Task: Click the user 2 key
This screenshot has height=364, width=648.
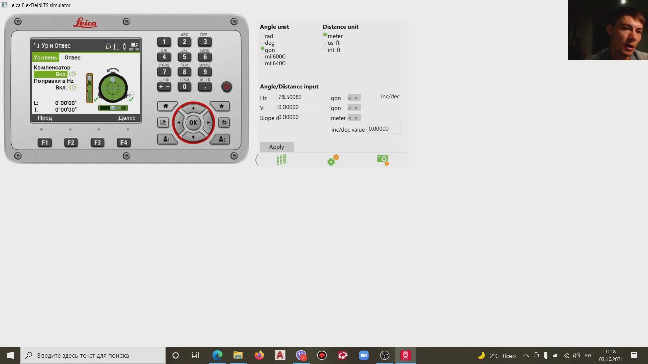Action: [x=221, y=139]
